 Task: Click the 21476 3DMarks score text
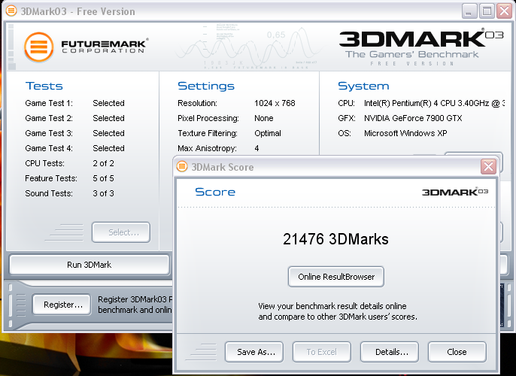pos(335,239)
